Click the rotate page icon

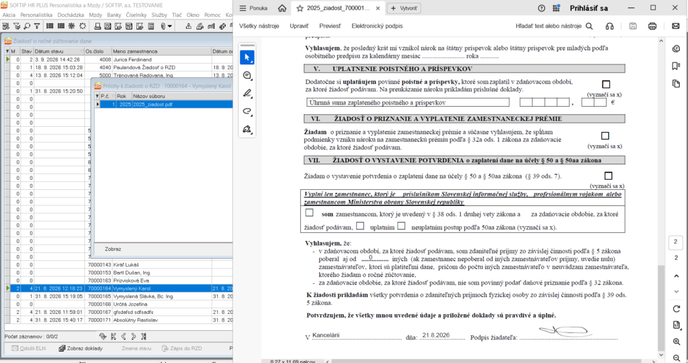coord(676,309)
